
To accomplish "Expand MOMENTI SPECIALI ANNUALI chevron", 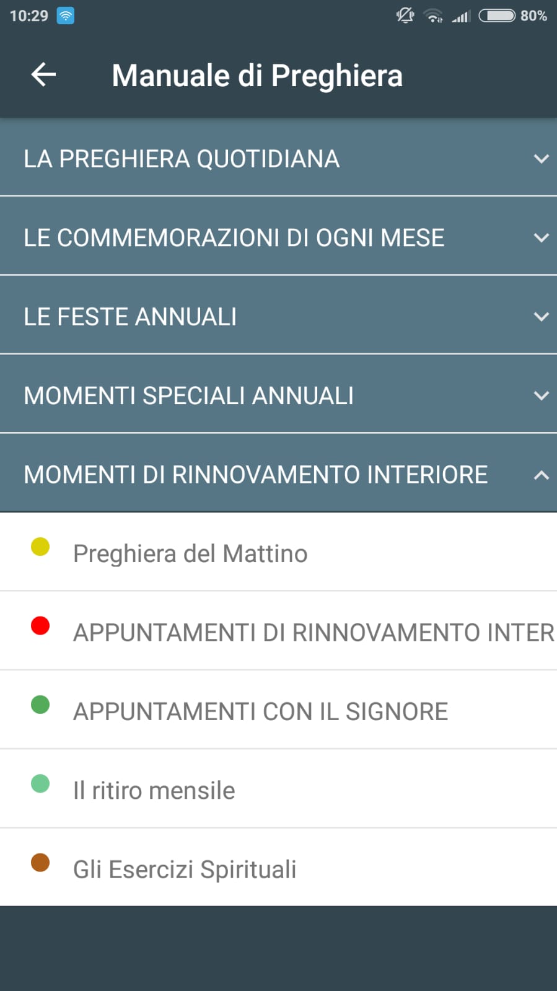I will 541,395.
